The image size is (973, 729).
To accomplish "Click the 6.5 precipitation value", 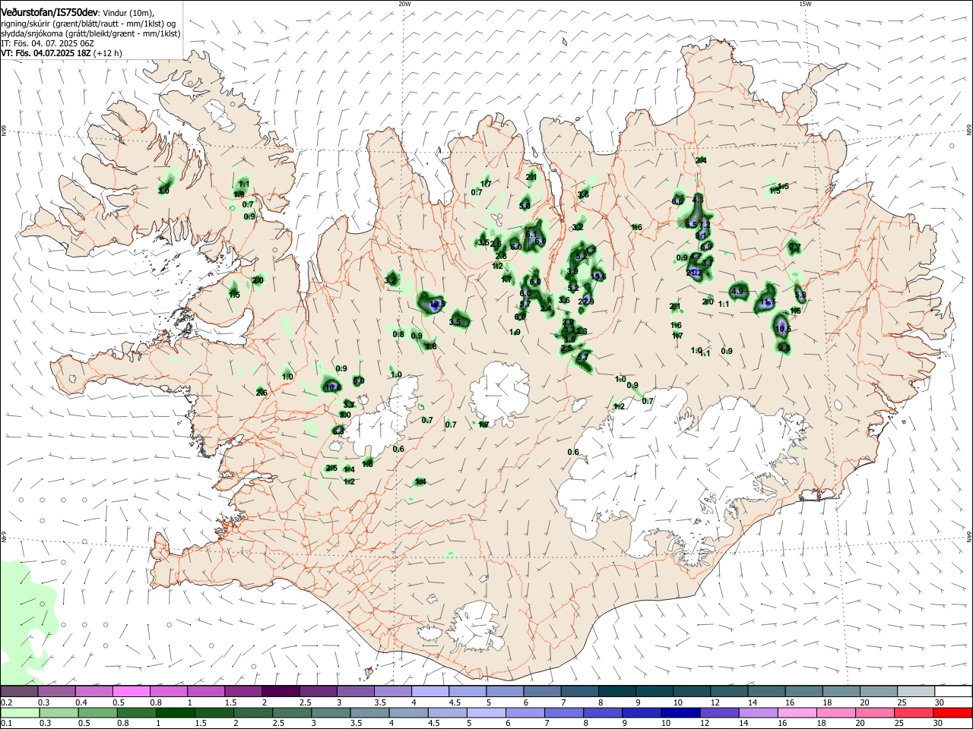I will pyautogui.click(x=691, y=225).
